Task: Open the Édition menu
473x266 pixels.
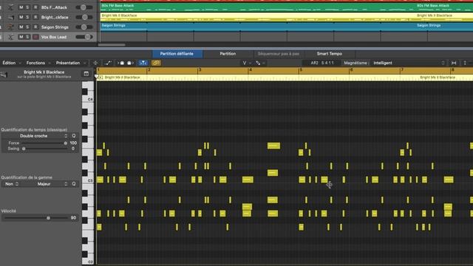Action: coord(12,63)
